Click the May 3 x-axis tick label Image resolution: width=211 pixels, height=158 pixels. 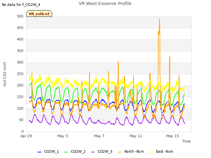point(63,136)
